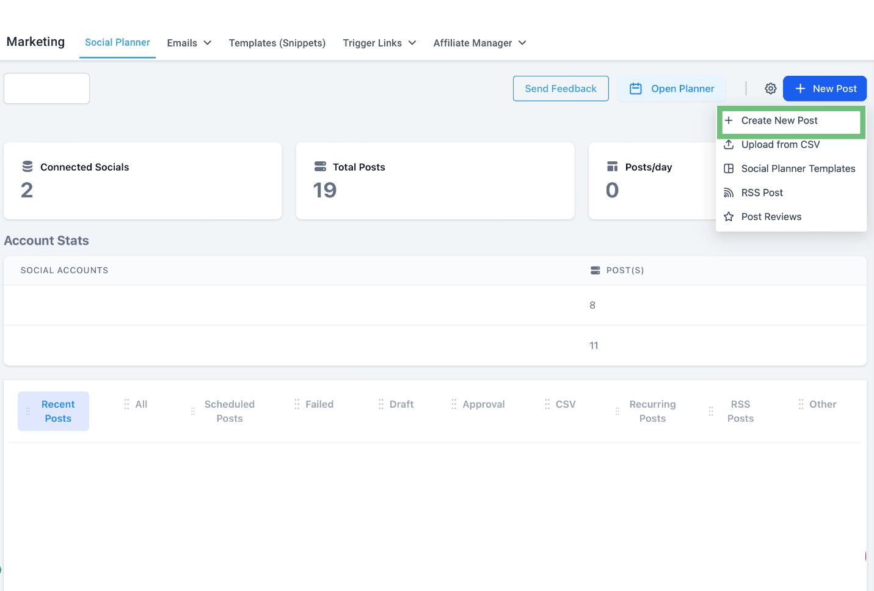Screen dimensions: 874x591
Task: Click the Account Stats heading
Action: tap(46, 241)
